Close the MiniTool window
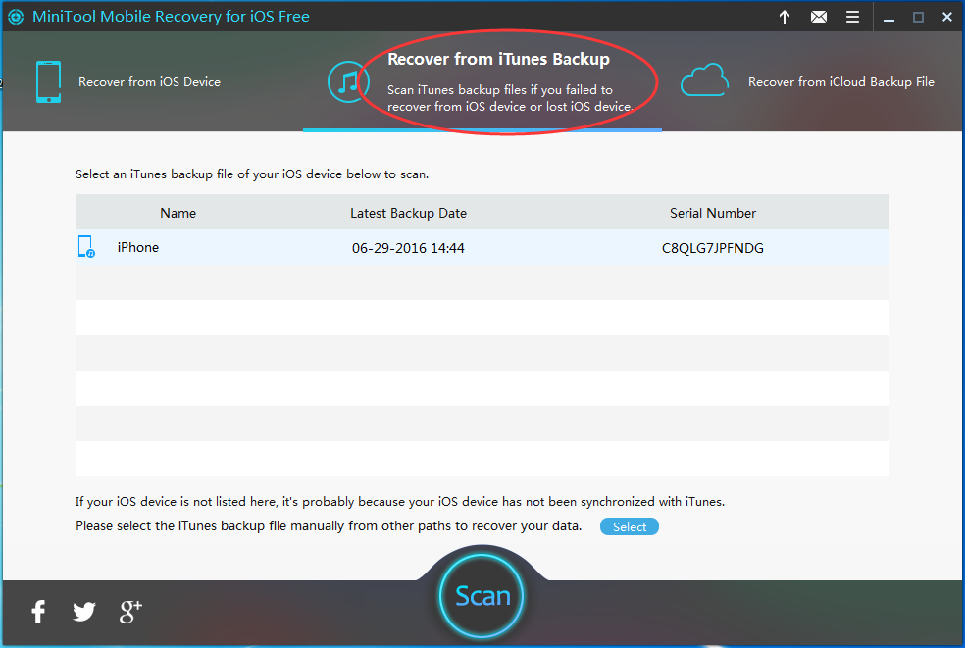This screenshot has height=648, width=965. coord(947,18)
